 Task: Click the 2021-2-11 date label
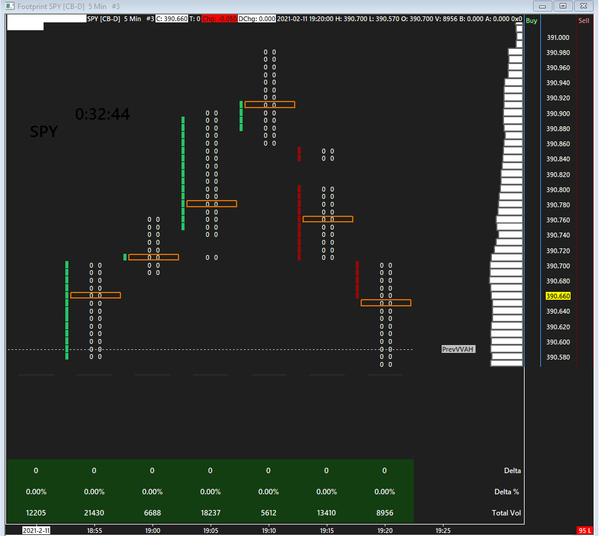(x=36, y=531)
